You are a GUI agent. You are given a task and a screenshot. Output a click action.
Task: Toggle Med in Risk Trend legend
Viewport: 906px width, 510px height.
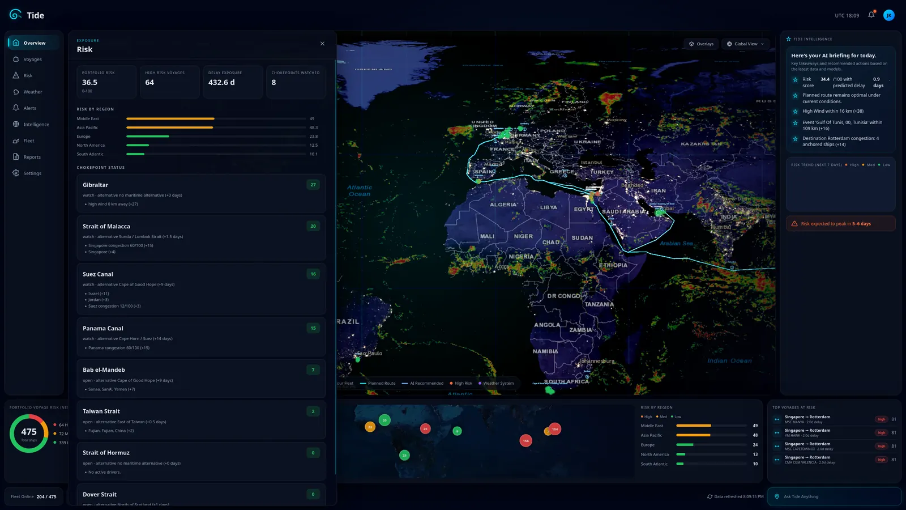click(869, 165)
